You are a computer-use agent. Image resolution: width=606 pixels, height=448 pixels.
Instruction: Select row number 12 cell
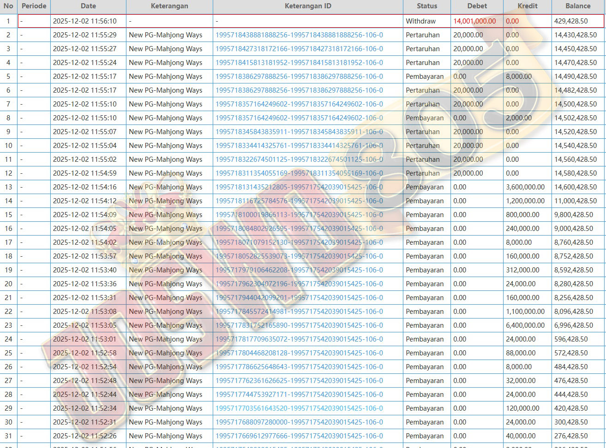point(8,173)
